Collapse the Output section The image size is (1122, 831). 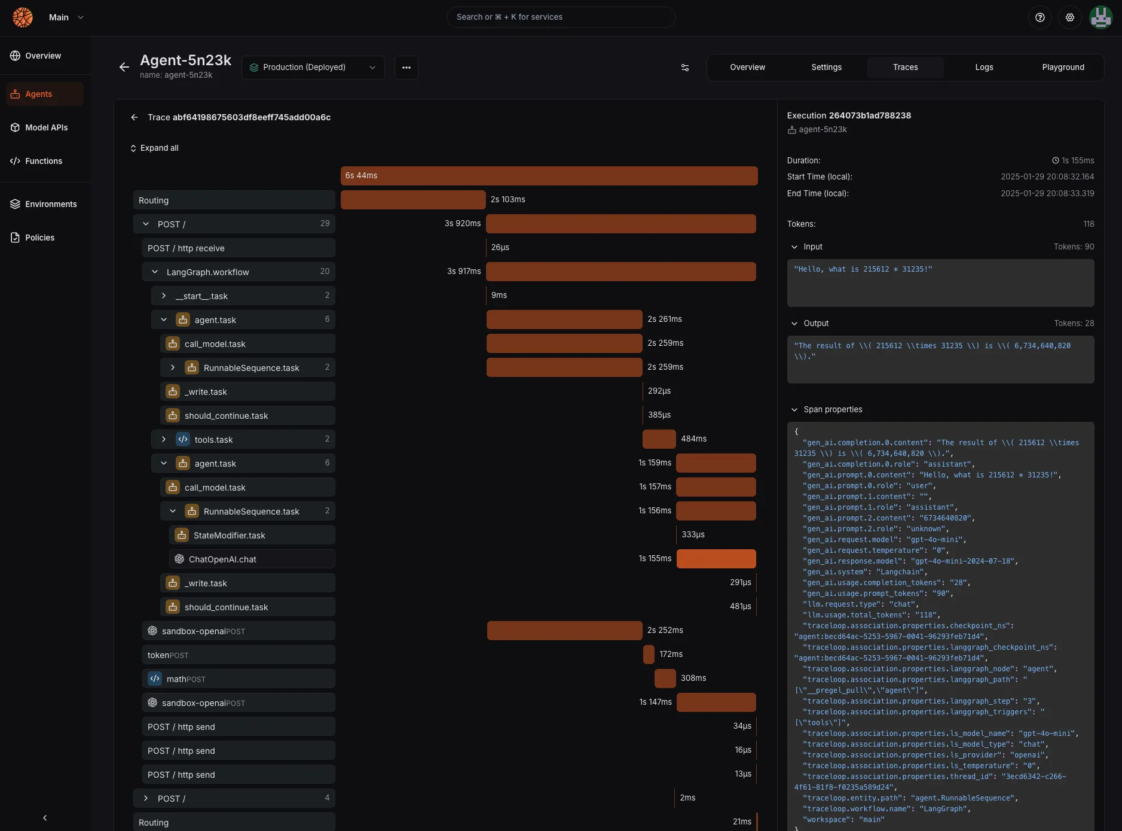click(795, 324)
